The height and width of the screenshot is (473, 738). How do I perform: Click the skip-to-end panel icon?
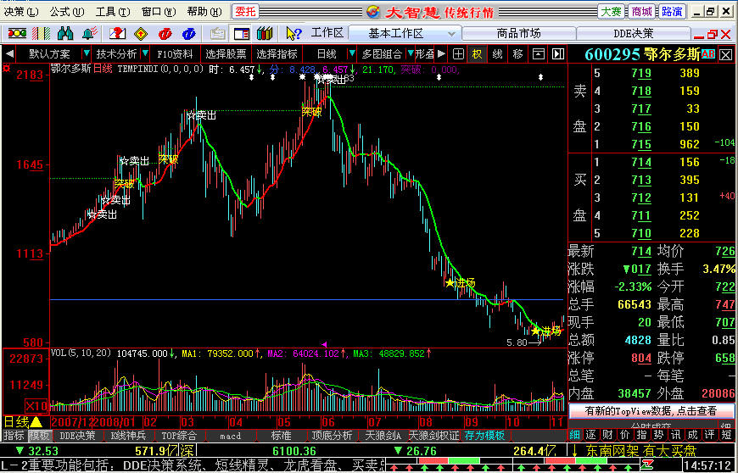click(558, 54)
